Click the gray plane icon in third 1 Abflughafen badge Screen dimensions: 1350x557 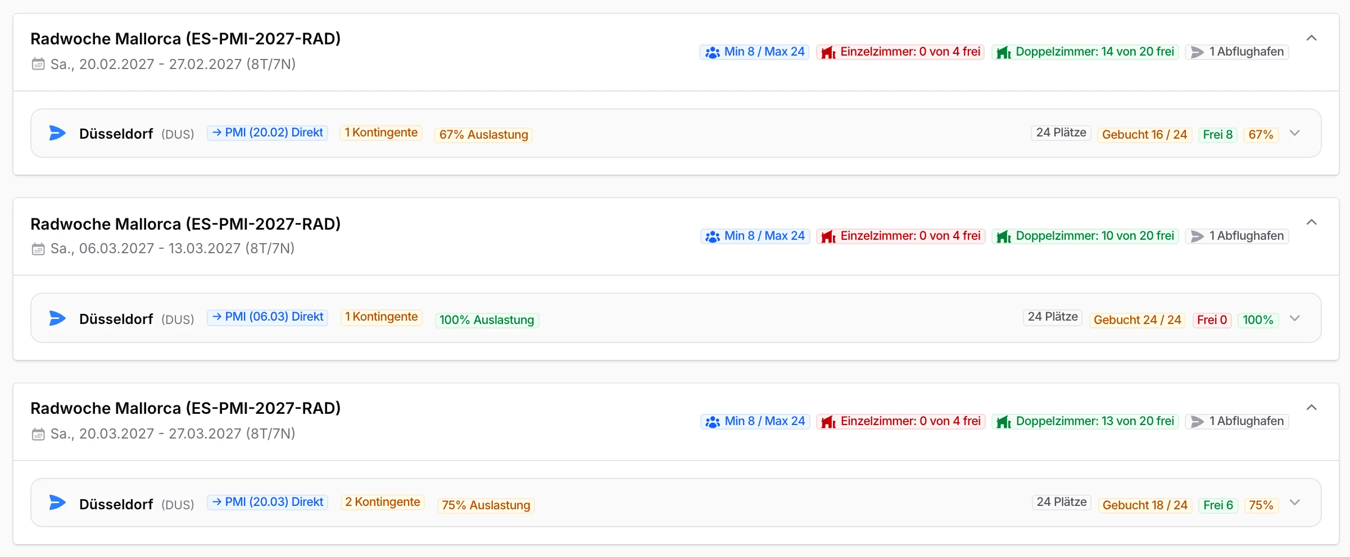(x=1197, y=422)
